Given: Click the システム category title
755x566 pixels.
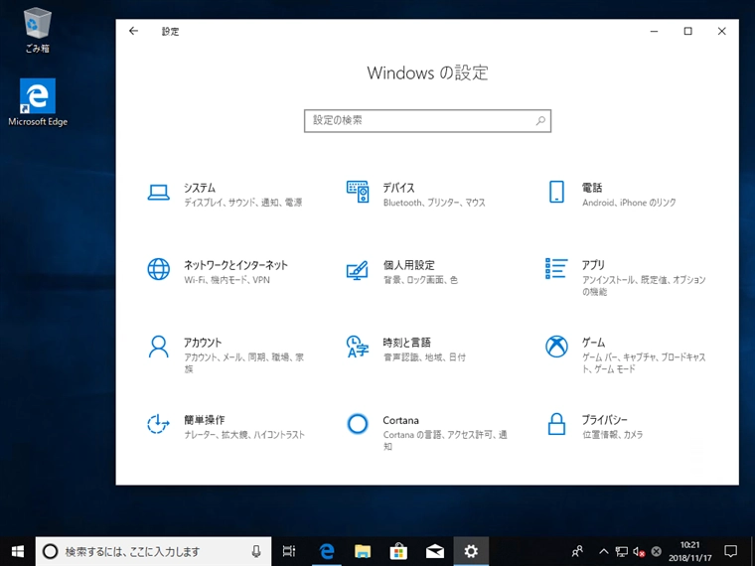Looking at the screenshot, I should [200, 188].
